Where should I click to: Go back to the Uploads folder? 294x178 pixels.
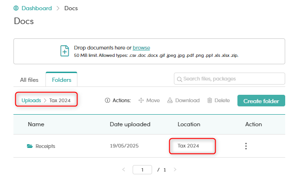pyautogui.click(x=31, y=100)
